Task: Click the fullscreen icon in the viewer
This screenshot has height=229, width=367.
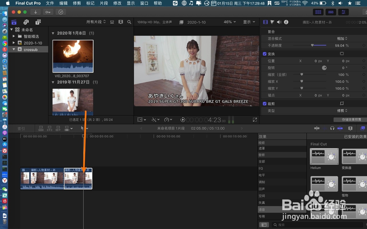Action: [x=255, y=119]
